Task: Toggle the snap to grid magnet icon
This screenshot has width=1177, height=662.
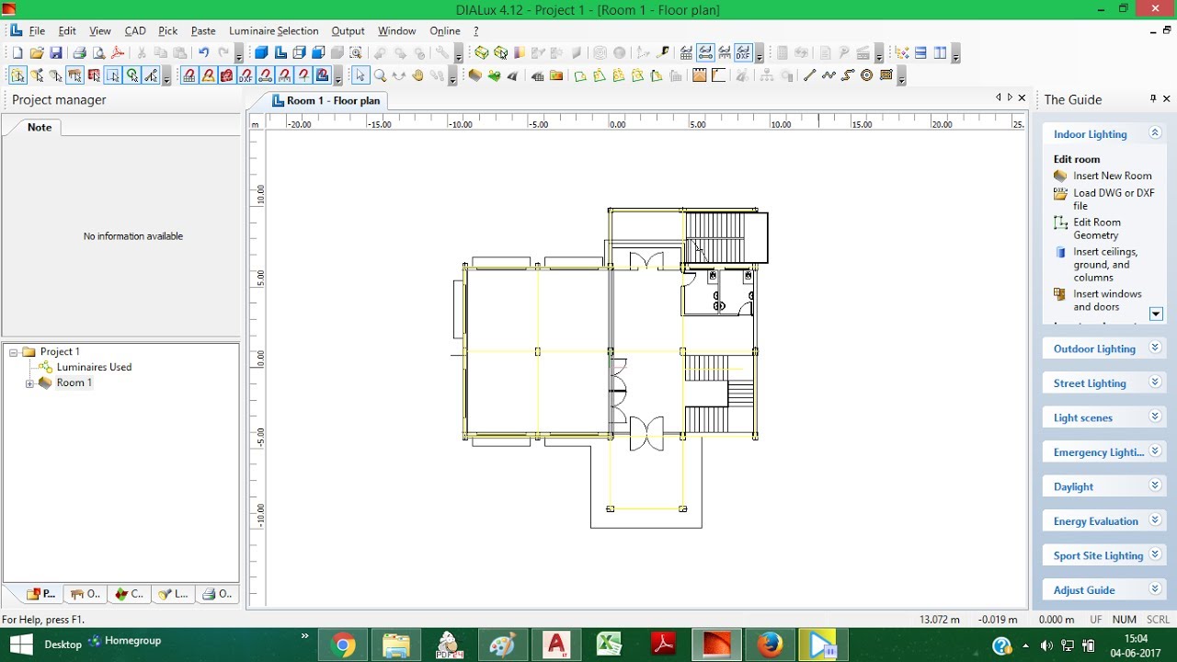Action: click(189, 75)
